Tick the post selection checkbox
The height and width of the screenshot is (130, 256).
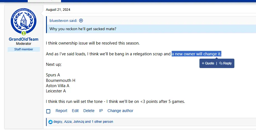(x=48, y=111)
